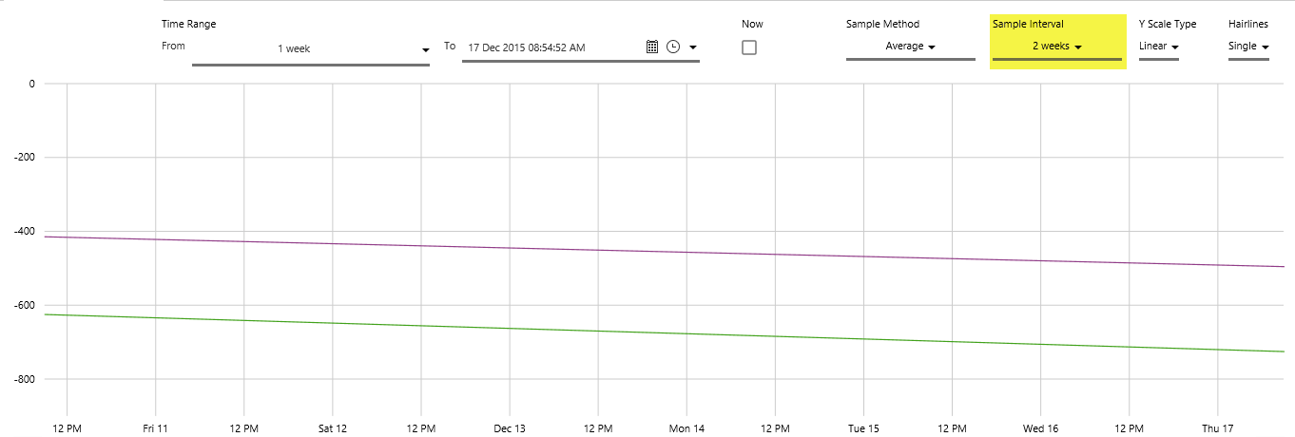The height and width of the screenshot is (437, 1295).
Task: Click the 'Thu 17' time axis label
Action: [1217, 429]
